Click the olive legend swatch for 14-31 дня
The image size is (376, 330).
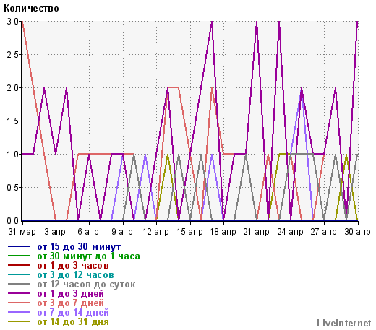pyautogui.click(x=19, y=321)
